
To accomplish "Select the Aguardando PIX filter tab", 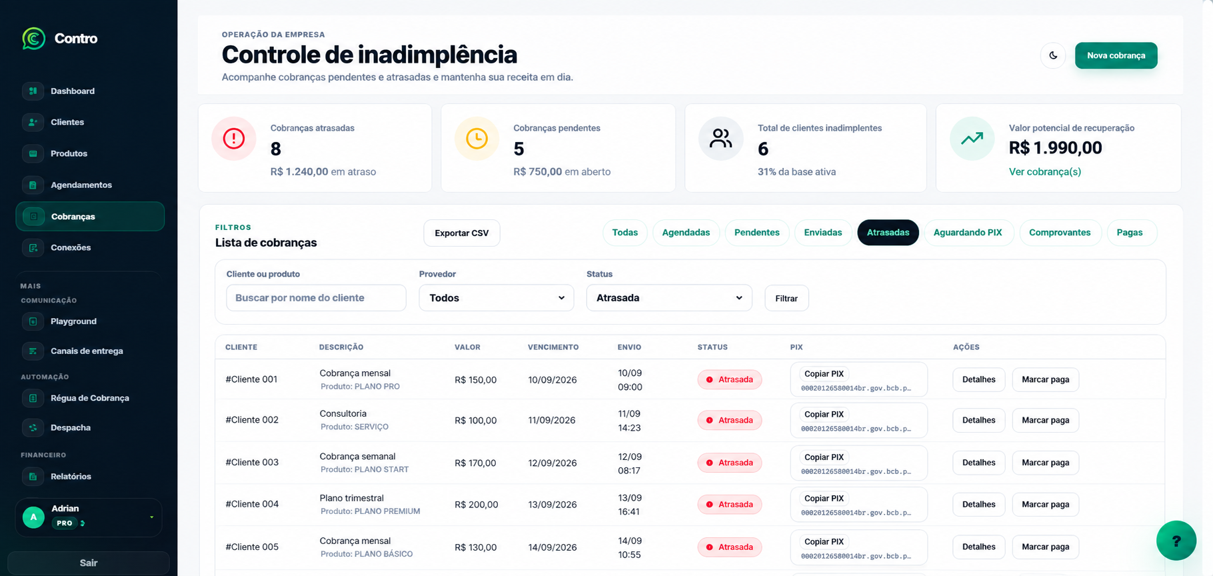I will [968, 233].
